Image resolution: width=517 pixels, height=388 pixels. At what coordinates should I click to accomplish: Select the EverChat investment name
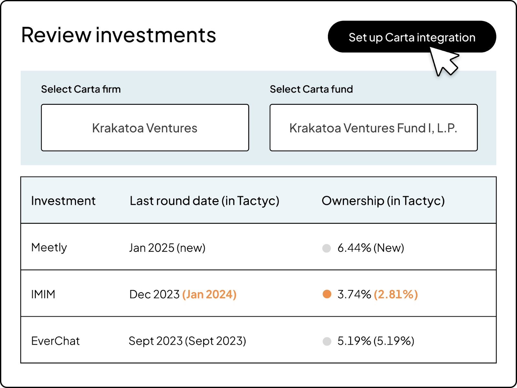point(55,341)
